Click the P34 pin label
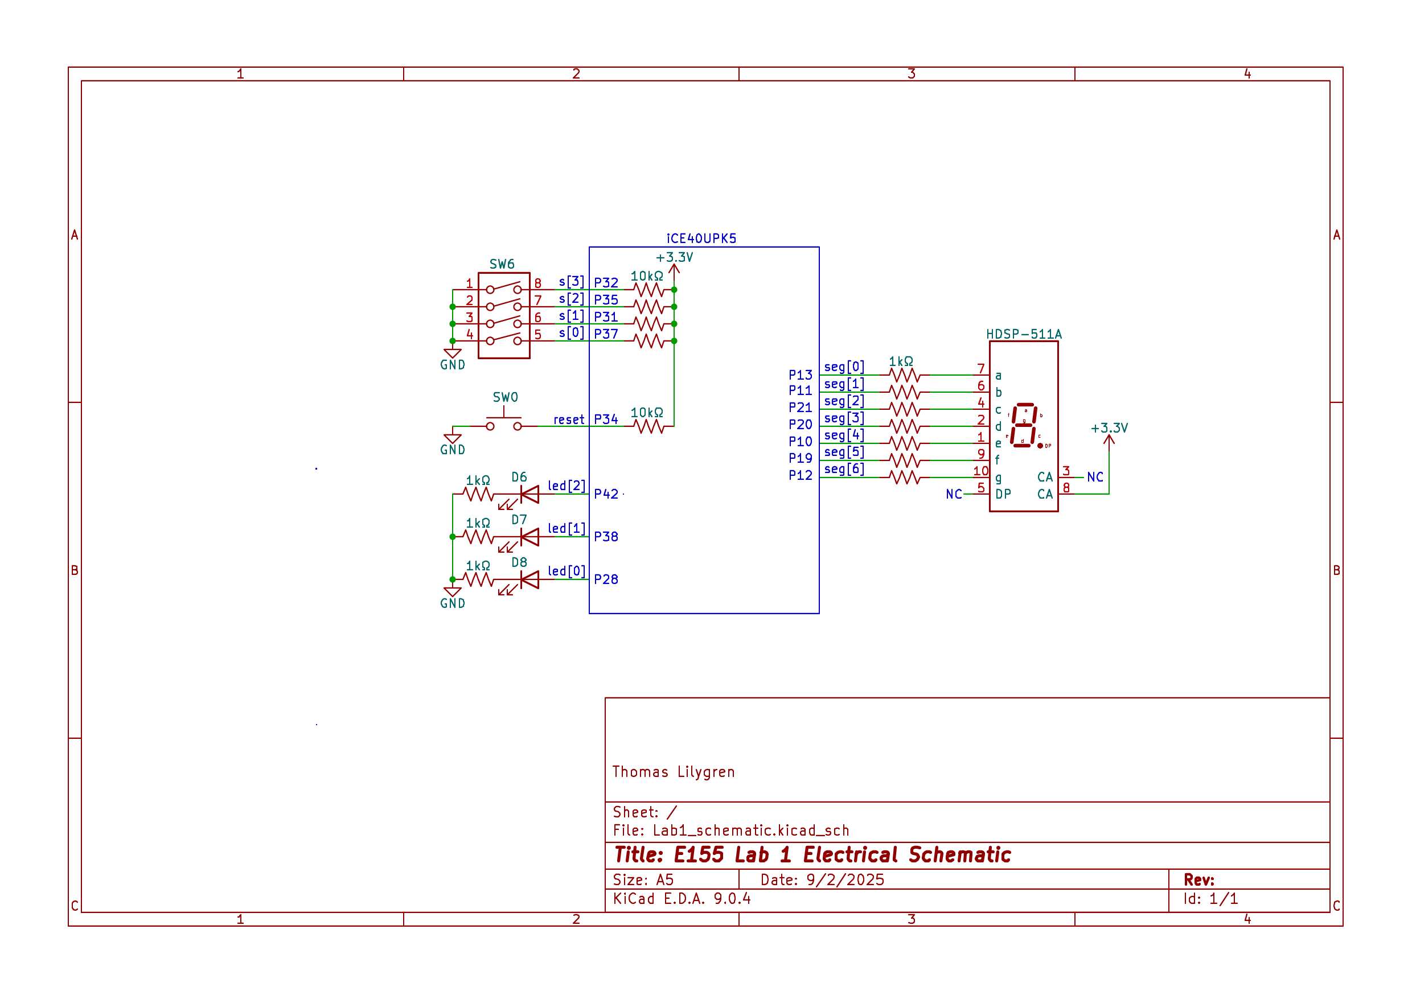Screen dimensions: 1412x995 (x=606, y=420)
